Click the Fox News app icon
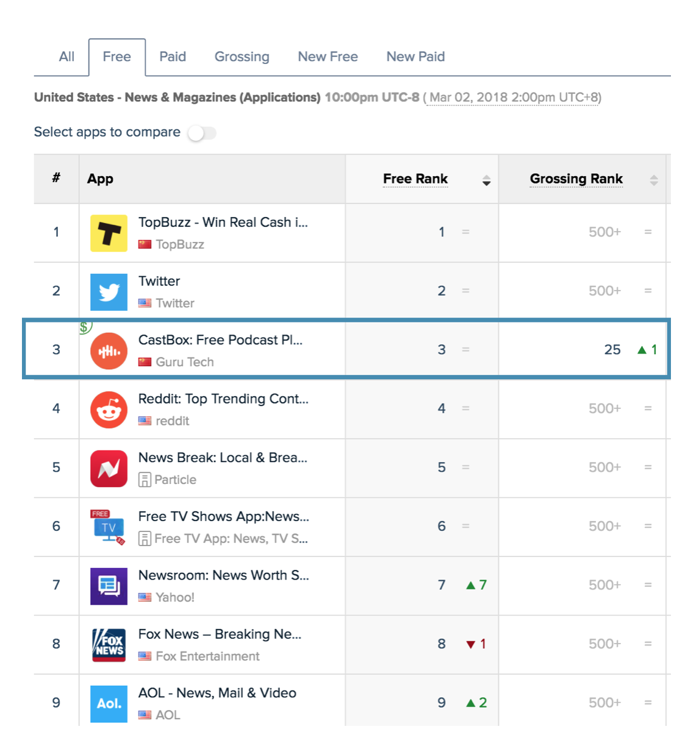Screen dimensions: 699x746 click(x=109, y=645)
